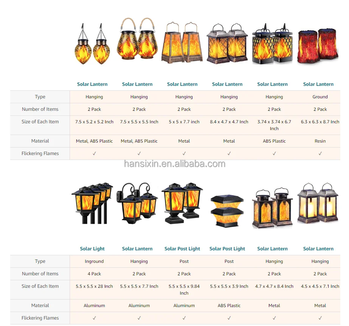Select the 'Ground' type cell

pos(320,97)
